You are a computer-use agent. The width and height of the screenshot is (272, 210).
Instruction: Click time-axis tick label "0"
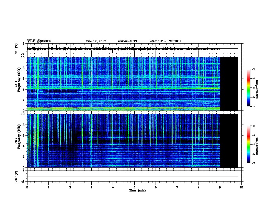pos(27,187)
